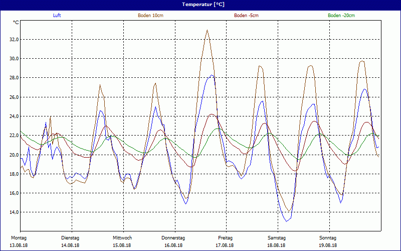Viewport: 401px width, 251px height.
Task: Select the Boden -20cm legend entry
Action: click(x=341, y=16)
